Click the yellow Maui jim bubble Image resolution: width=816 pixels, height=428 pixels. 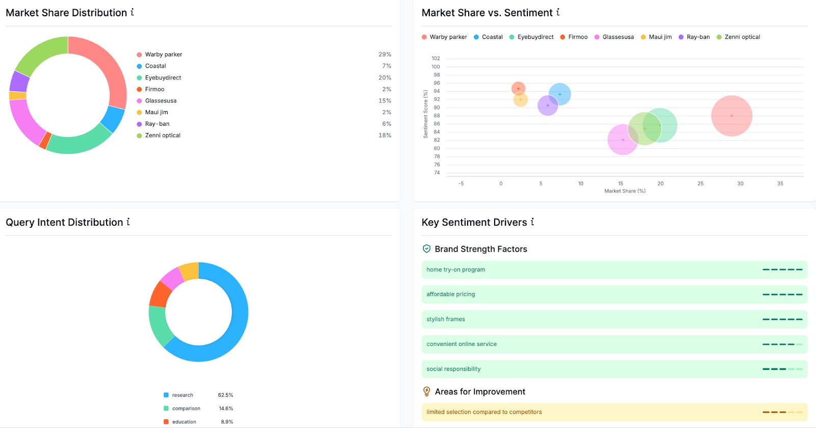pos(521,101)
